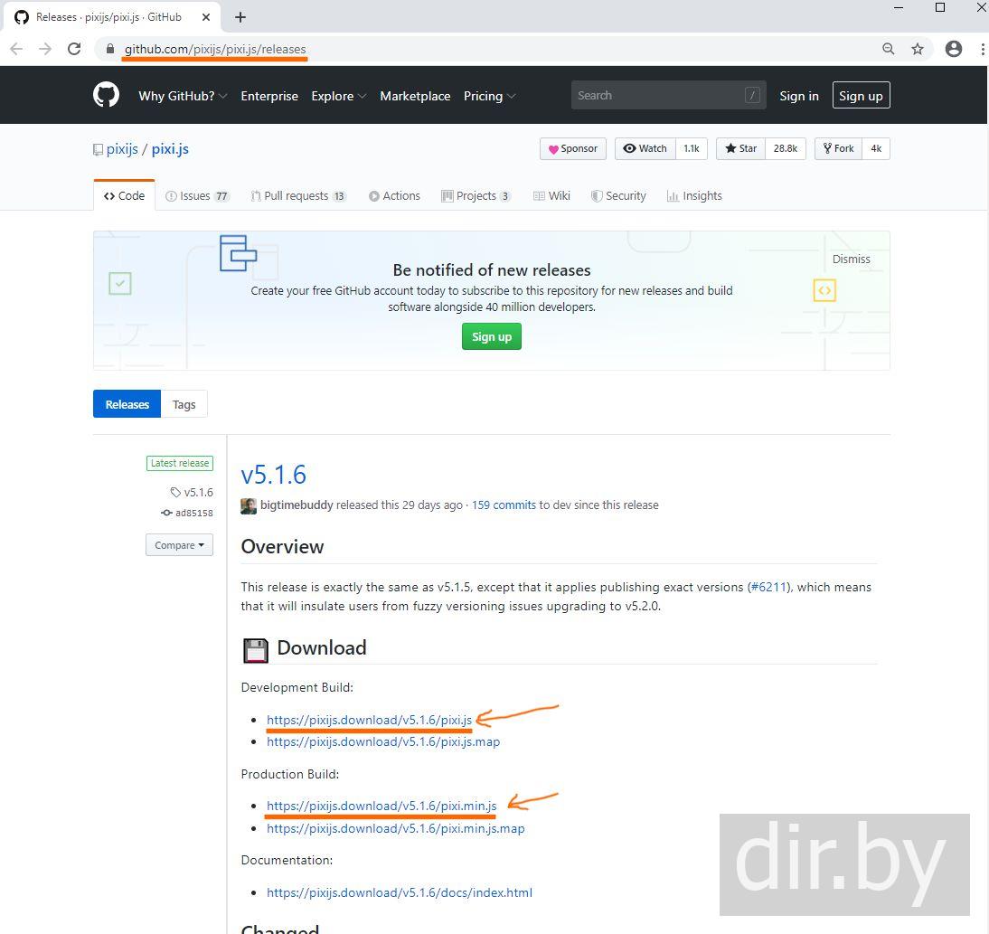The image size is (989, 934).
Task: Open the Insights tab
Action: click(x=693, y=195)
